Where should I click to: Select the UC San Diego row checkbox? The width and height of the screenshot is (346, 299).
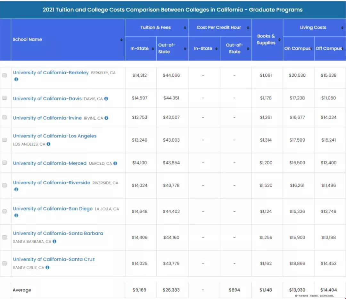(4, 211)
